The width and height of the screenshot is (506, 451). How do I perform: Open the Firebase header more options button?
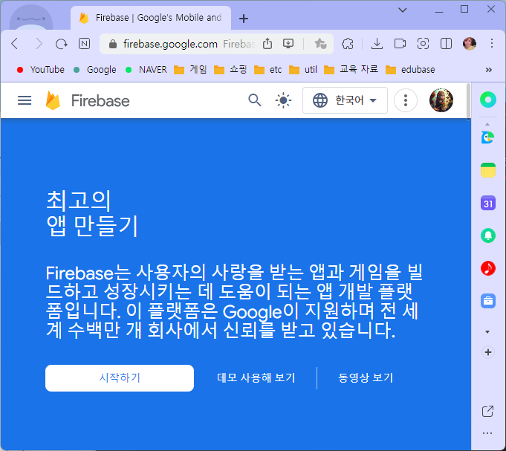(406, 100)
